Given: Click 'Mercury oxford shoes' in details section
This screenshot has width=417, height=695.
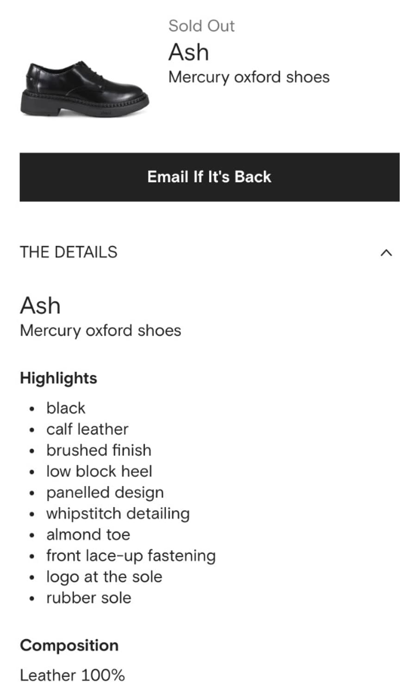Looking at the screenshot, I should (x=100, y=330).
